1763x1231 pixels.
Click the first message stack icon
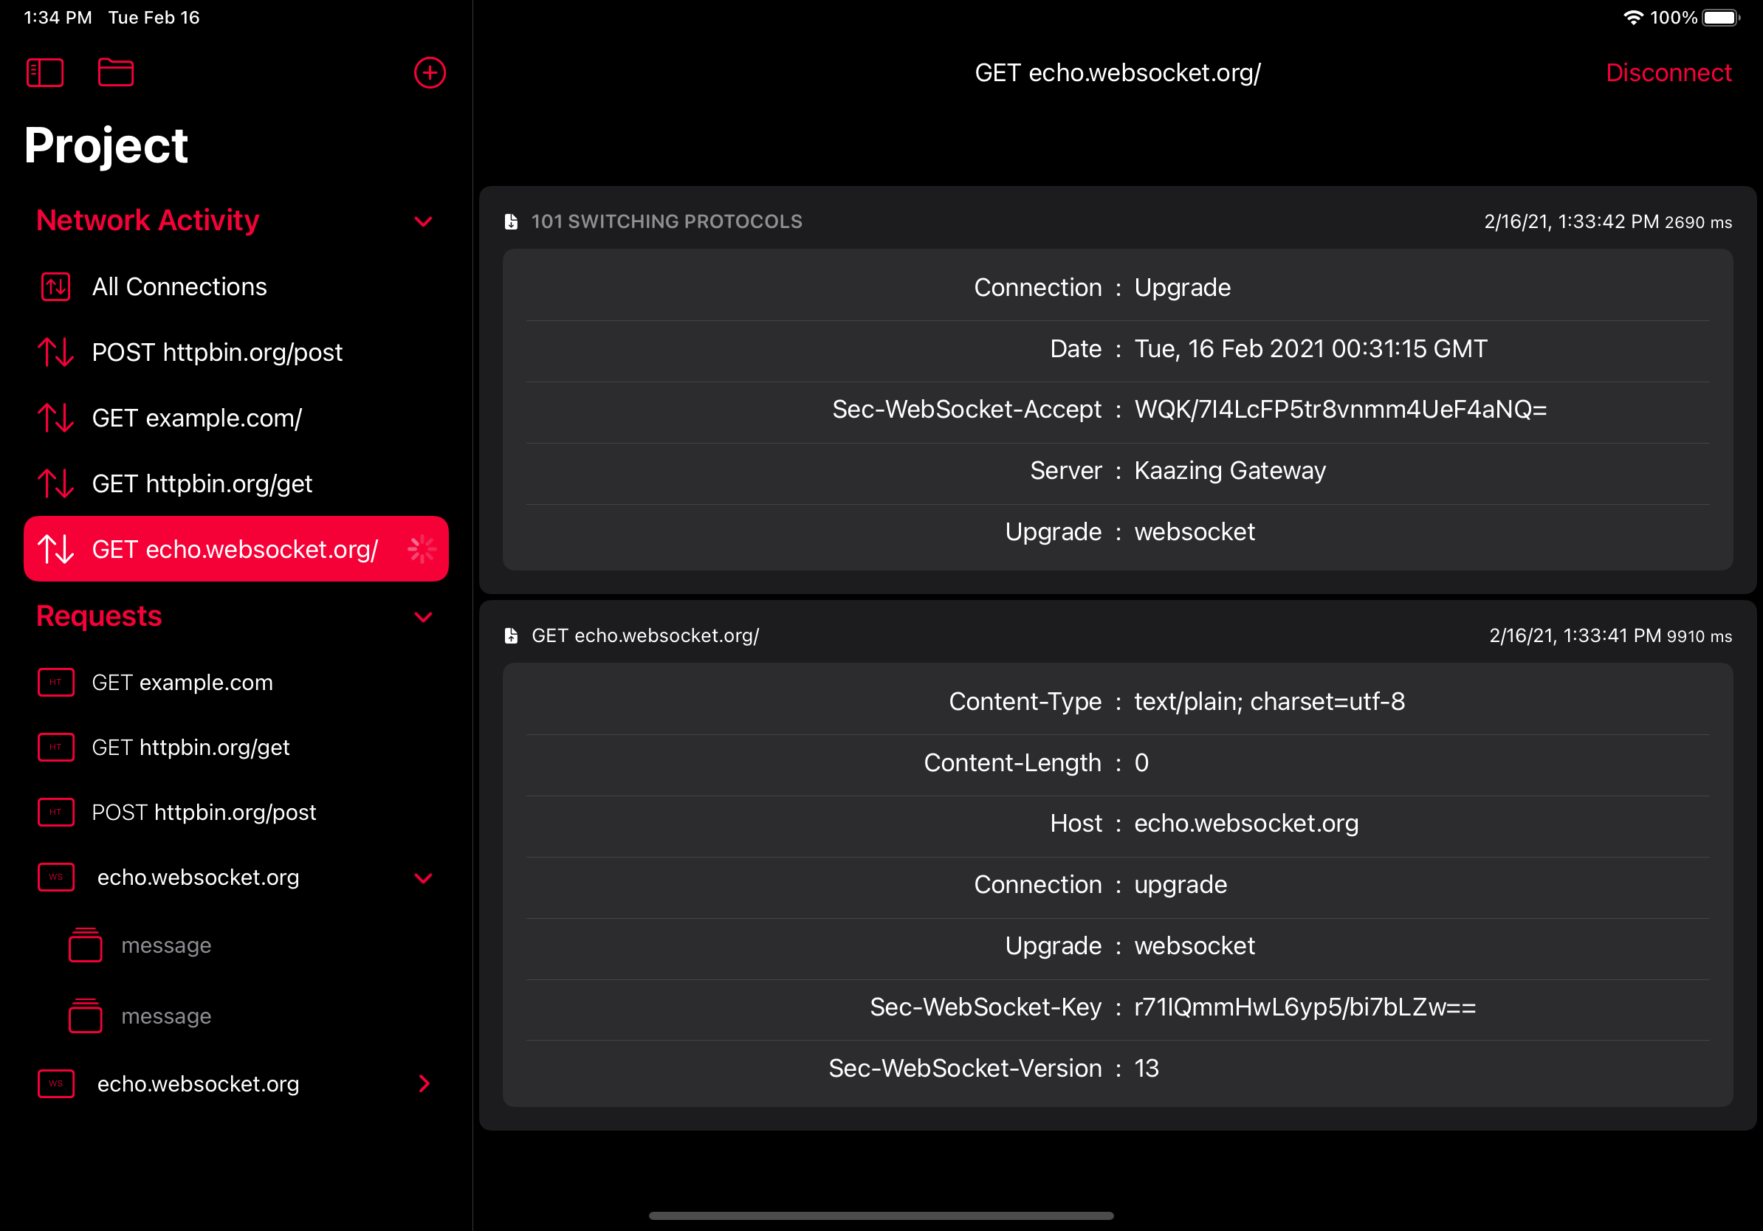pyautogui.click(x=85, y=945)
